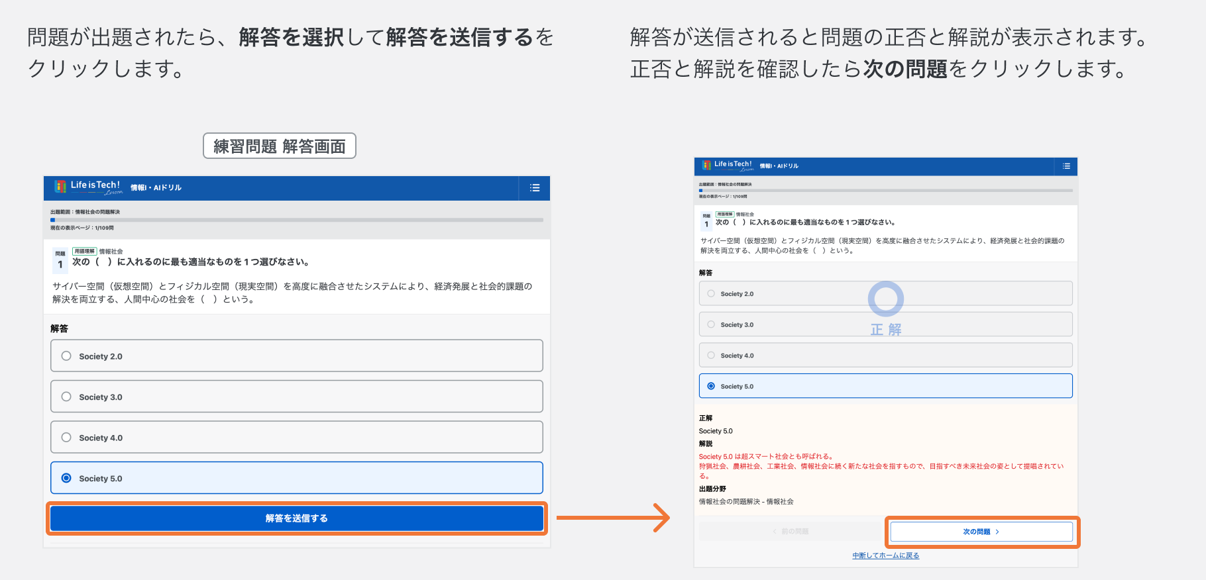Click the 出題分野 heading in result panel
Viewport: 1206px width, 580px height.
click(712, 489)
